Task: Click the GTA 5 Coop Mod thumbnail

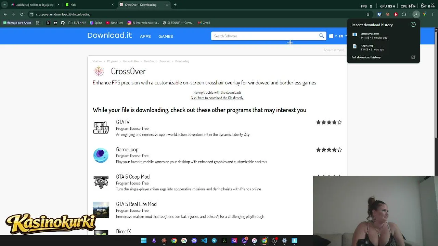Action: (101, 182)
